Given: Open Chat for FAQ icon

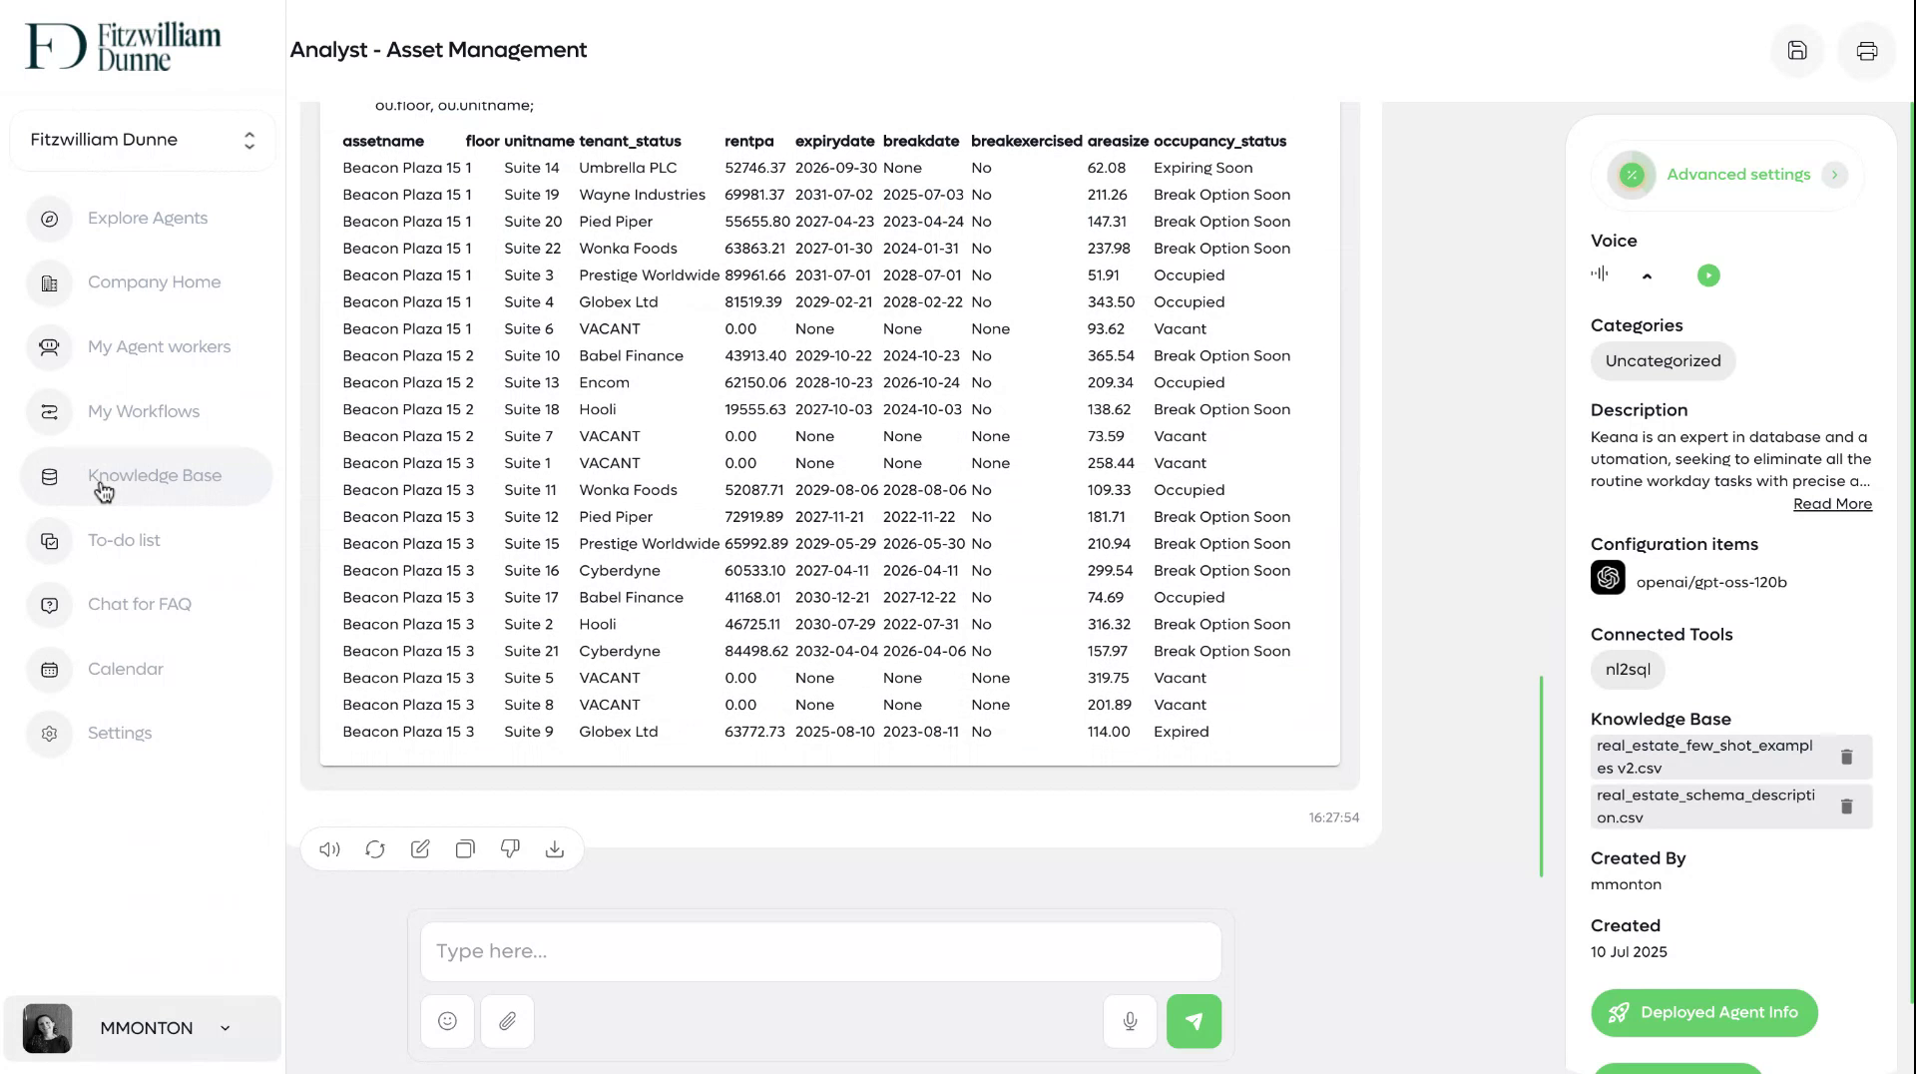Looking at the screenshot, I should click(x=49, y=605).
